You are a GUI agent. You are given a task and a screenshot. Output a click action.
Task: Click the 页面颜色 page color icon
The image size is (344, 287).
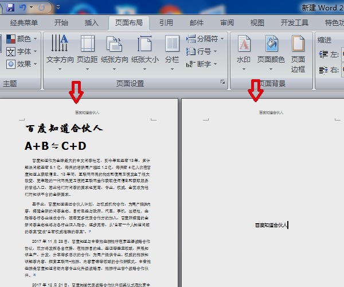tap(272, 43)
